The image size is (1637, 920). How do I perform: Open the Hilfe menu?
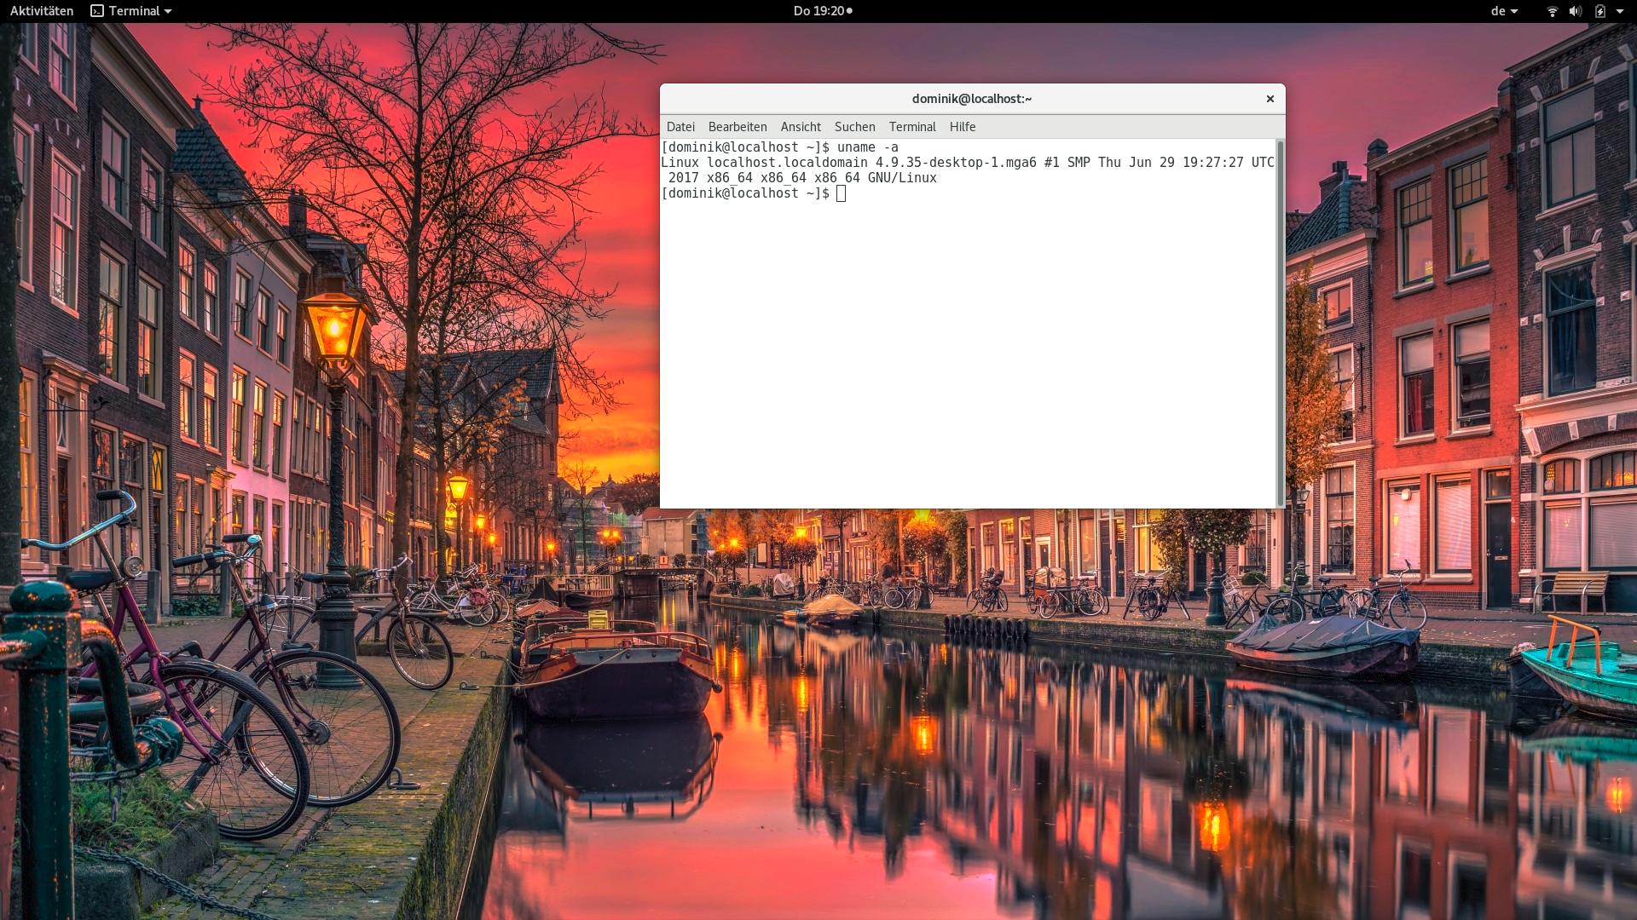(963, 127)
